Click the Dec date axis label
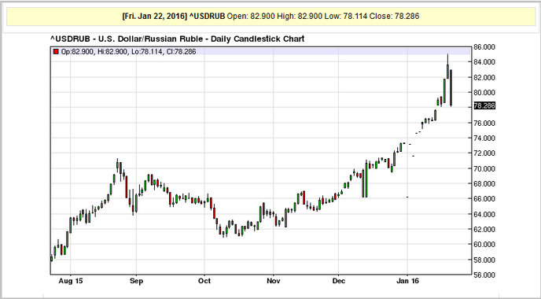The width and height of the screenshot is (541, 299). (x=338, y=281)
